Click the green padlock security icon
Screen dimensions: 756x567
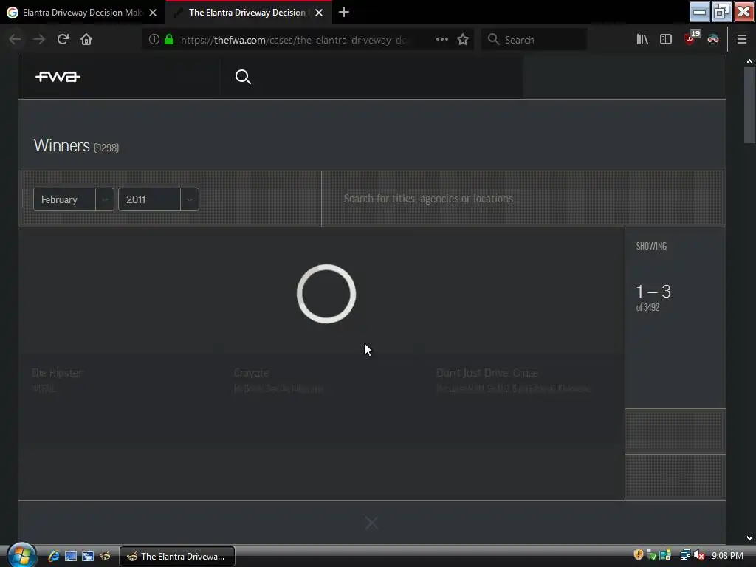point(169,39)
